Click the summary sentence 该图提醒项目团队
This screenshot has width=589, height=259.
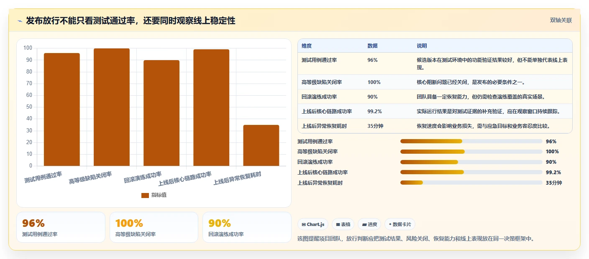(x=415, y=239)
